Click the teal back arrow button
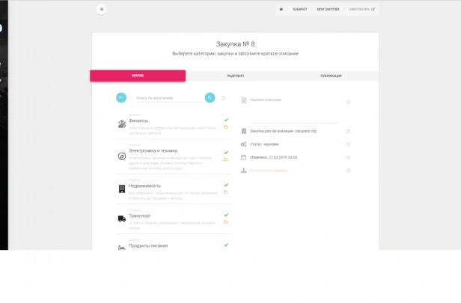 point(121,97)
